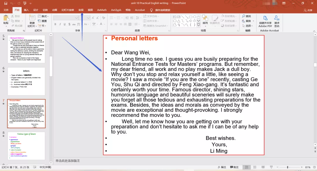Click 新建幻灯片 (New Slide) icon

(x=32, y=18)
